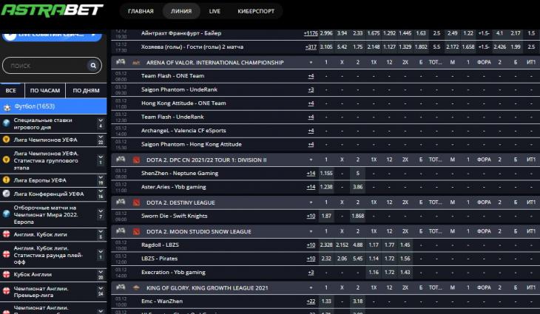Expand Специальные ставки игрового дня section

pyautogui.click(x=101, y=123)
